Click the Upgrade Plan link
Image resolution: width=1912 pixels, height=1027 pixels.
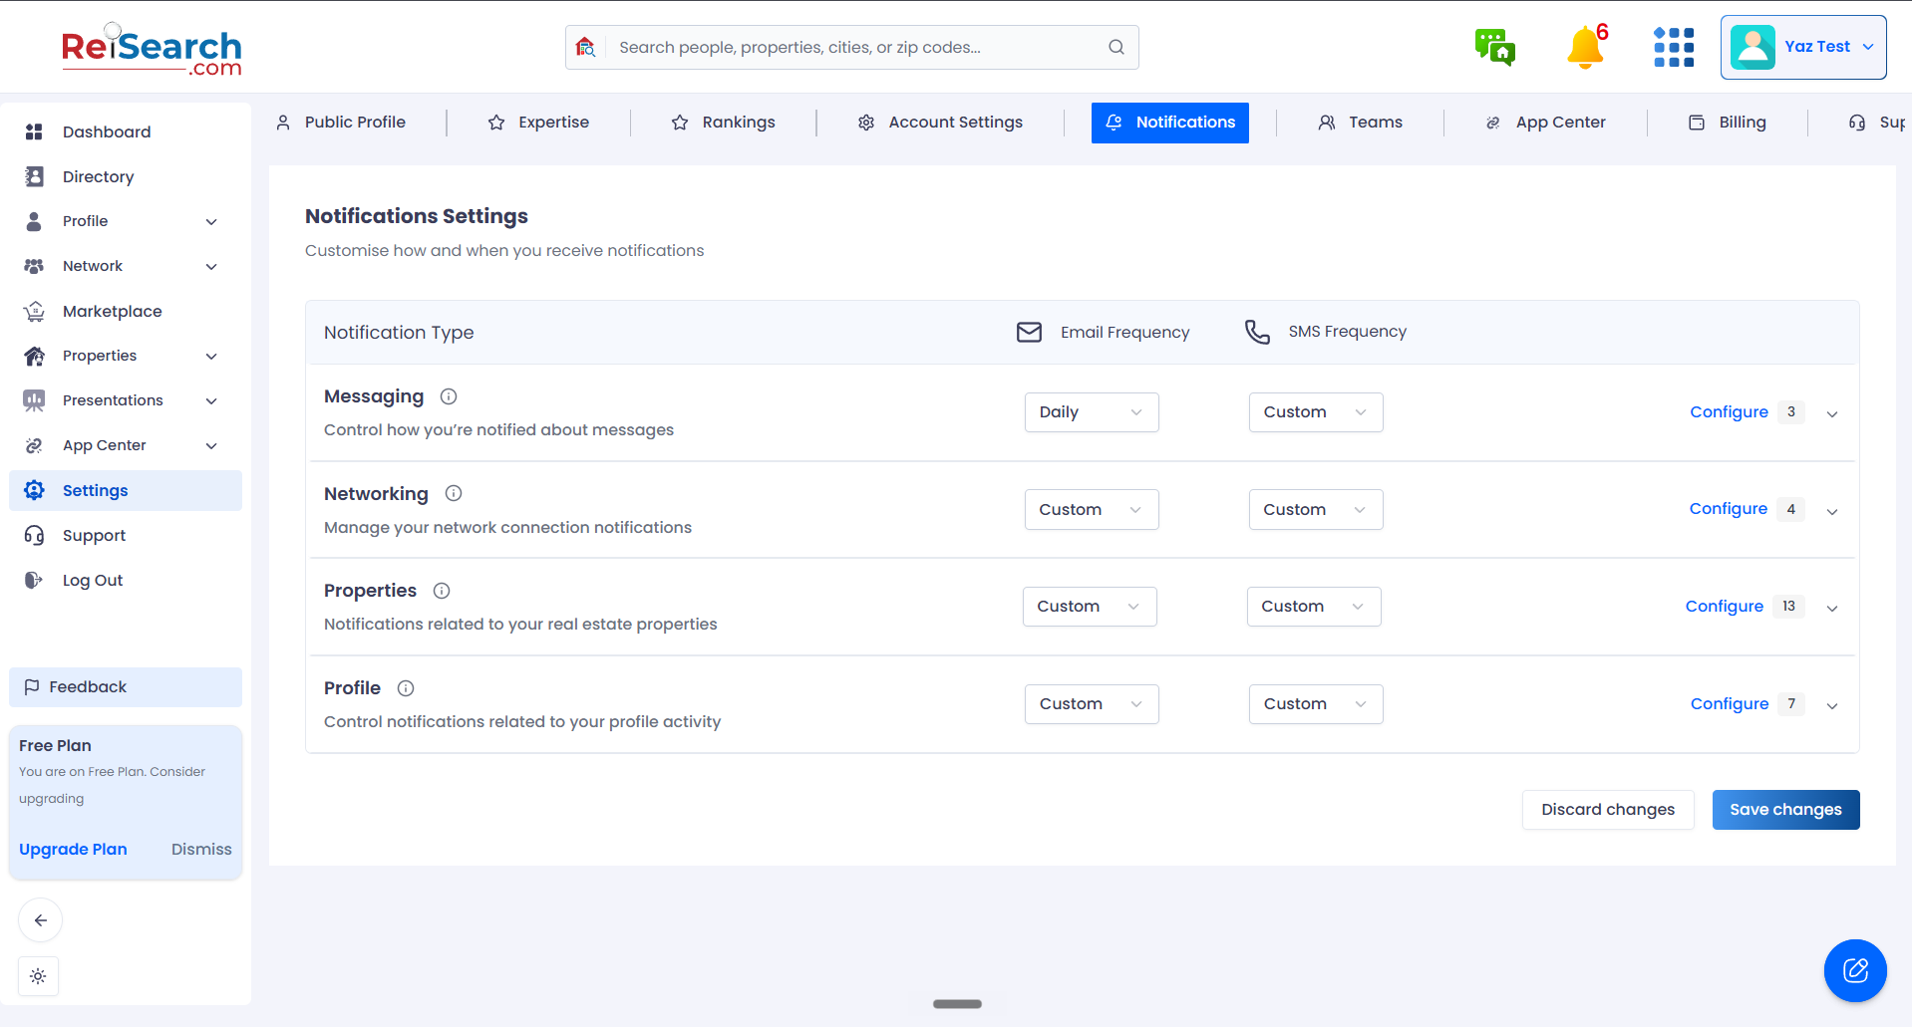click(73, 850)
